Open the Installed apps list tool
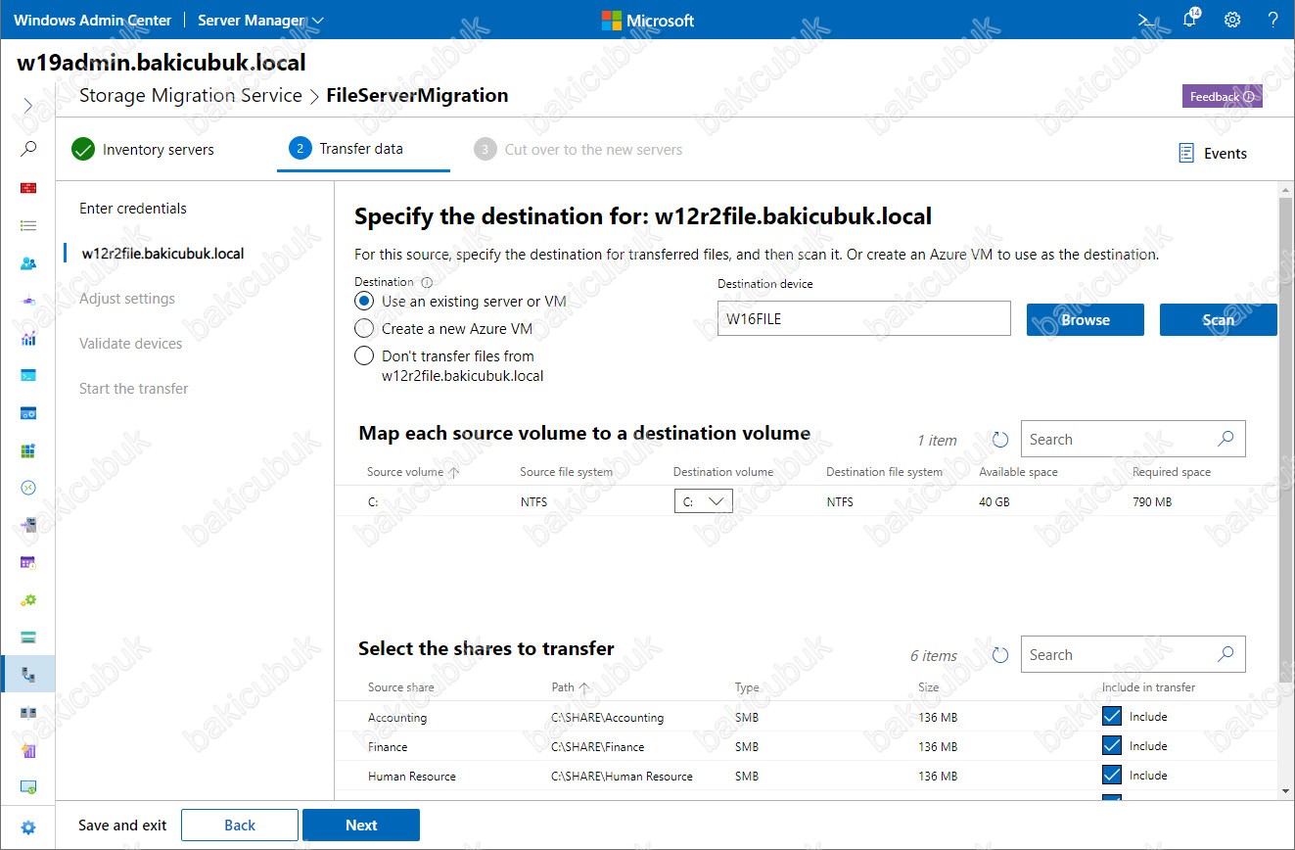The height and width of the screenshot is (850, 1295). [28, 225]
